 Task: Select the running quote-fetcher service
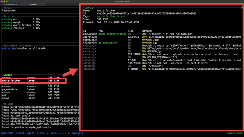(x=17, y=25)
